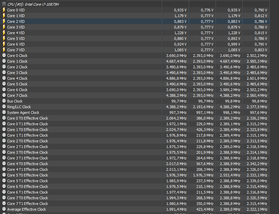Screen dimensions: 279x214
Task: Choose the voltage icon next to Core 7 VID
Action: (4, 50)
